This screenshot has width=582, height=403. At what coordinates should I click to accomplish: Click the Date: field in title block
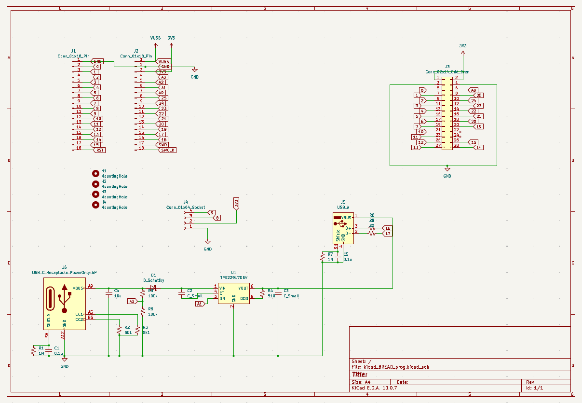(x=403, y=382)
